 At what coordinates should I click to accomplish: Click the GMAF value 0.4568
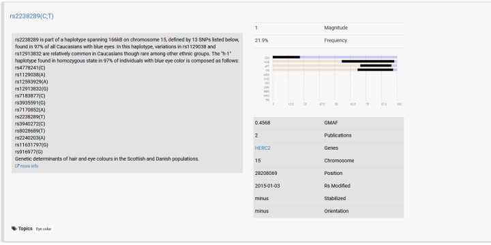coord(263,122)
